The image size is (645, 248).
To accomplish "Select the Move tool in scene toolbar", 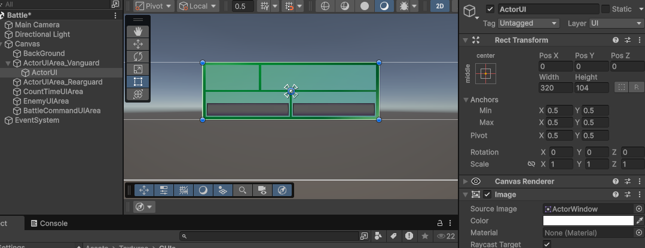I will 138,44.
